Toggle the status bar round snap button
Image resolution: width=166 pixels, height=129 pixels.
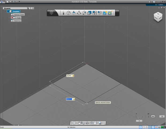[x=153, y=127]
